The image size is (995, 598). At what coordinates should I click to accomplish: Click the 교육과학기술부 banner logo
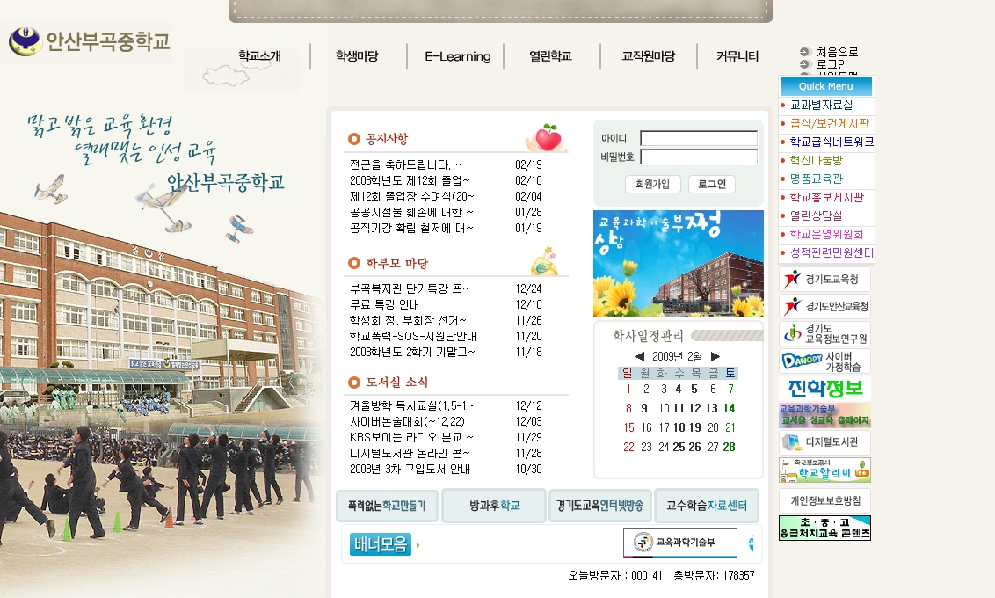tap(679, 543)
